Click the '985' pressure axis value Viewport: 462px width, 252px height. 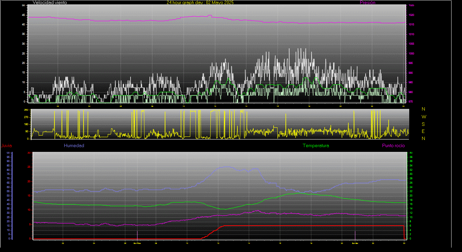pyautogui.click(x=410, y=82)
